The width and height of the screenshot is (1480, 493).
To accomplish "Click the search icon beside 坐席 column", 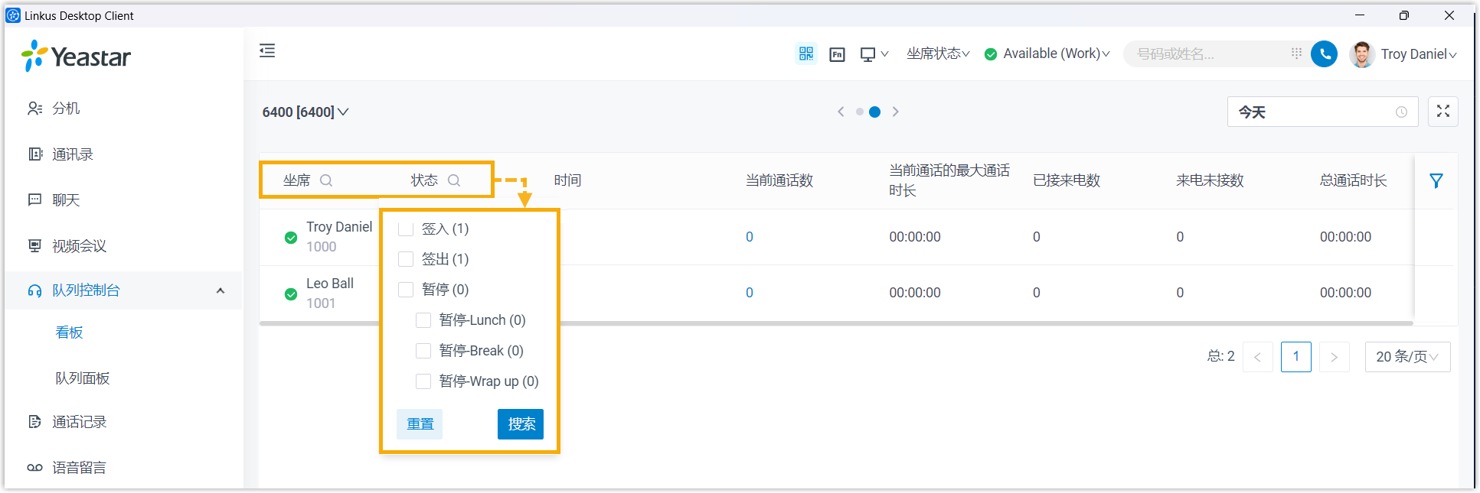I will pyautogui.click(x=326, y=180).
